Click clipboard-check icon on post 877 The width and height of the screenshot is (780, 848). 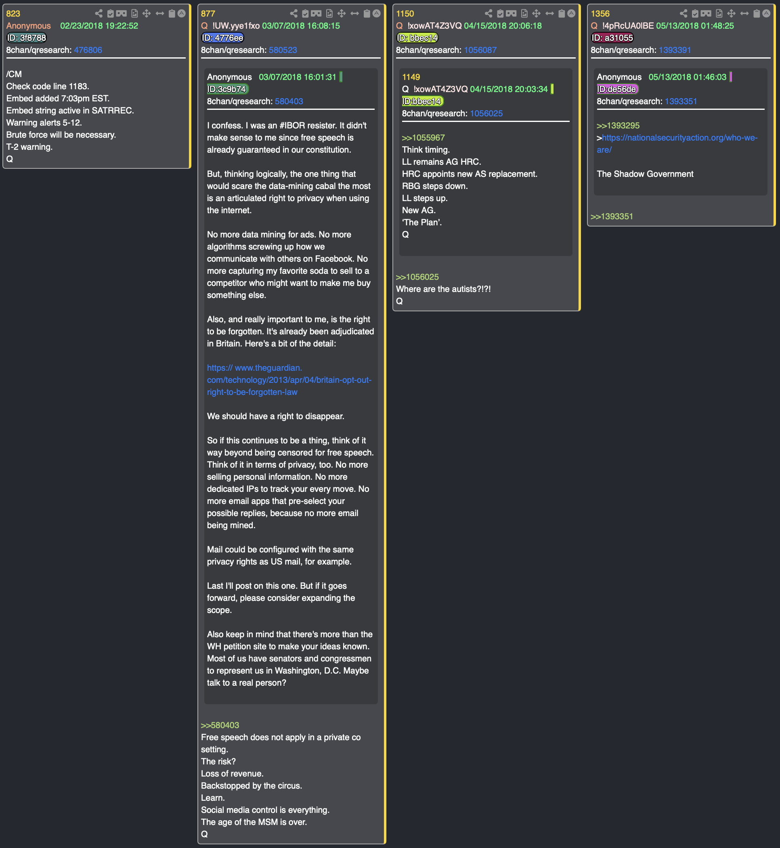pyautogui.click(x=305, y=13)
